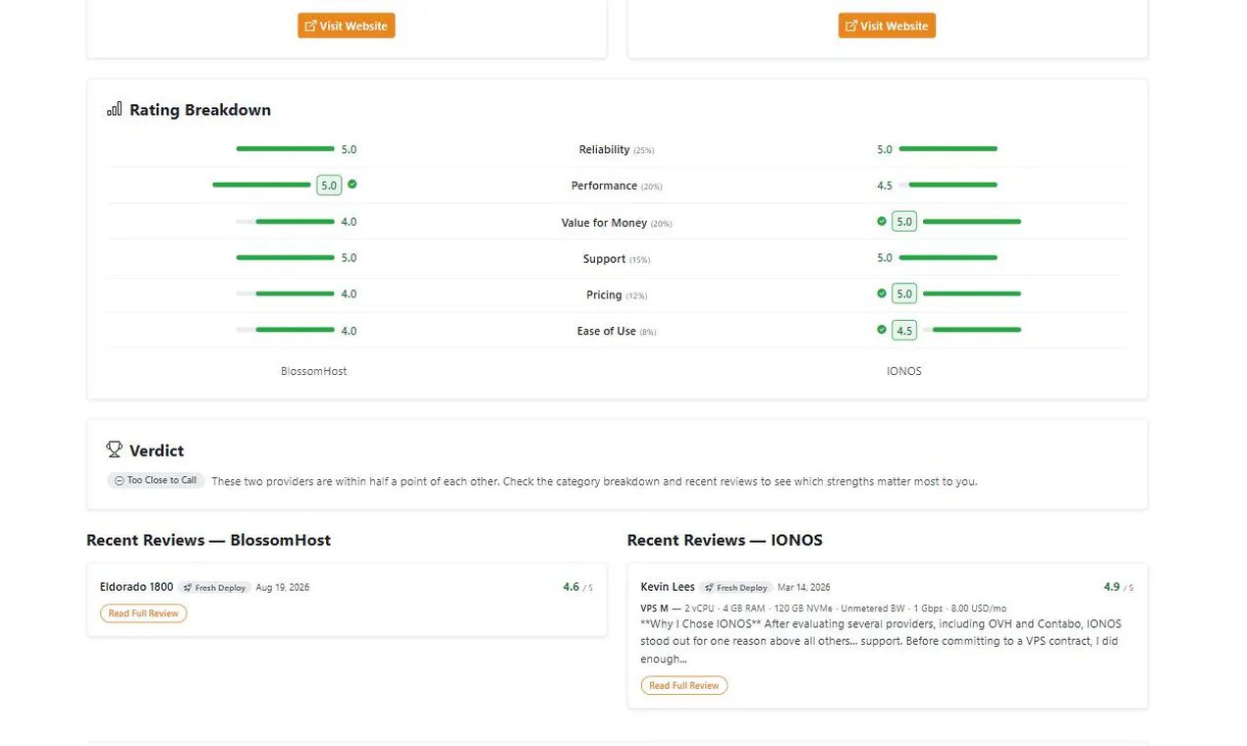Screen dimensions: 1247x746
Task: Click the IONOS Pricing rating bar
Action: click(972, 293)
